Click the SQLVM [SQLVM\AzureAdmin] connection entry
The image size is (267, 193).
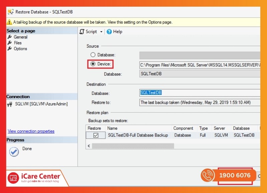[x=41, y=104]
